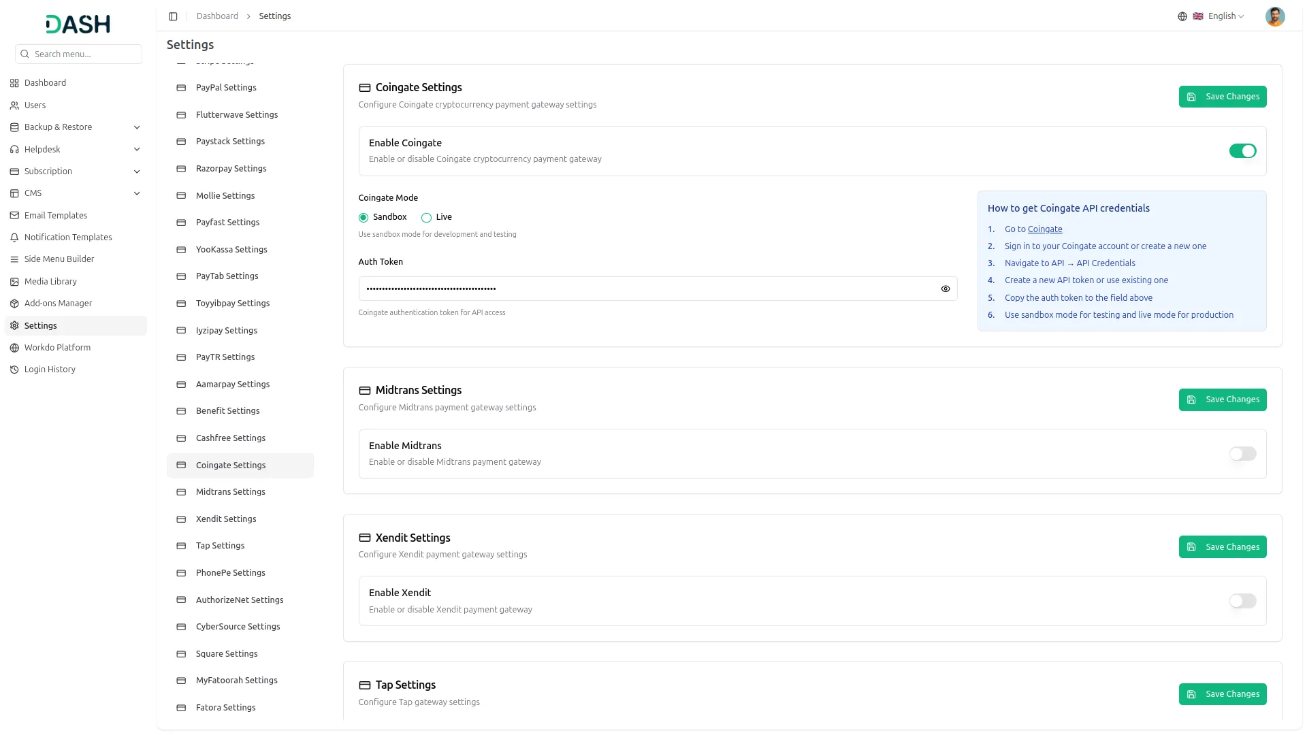
Task: Open Users page from sidebar
Action: pos(76,105)
